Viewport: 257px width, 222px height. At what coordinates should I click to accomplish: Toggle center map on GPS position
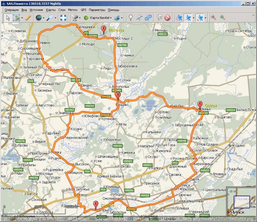pyautogui.click(x=200, y=18)
